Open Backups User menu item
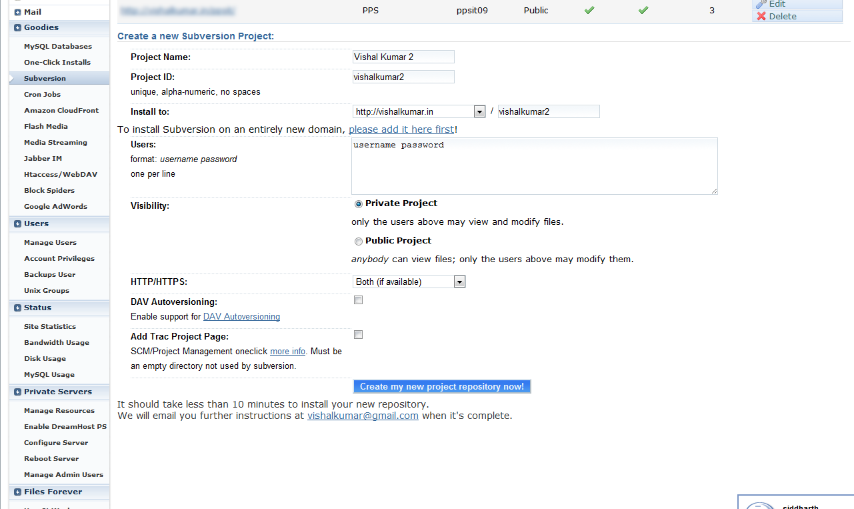The width and height of the screenshot is (854, 509). tap(49, 274)
